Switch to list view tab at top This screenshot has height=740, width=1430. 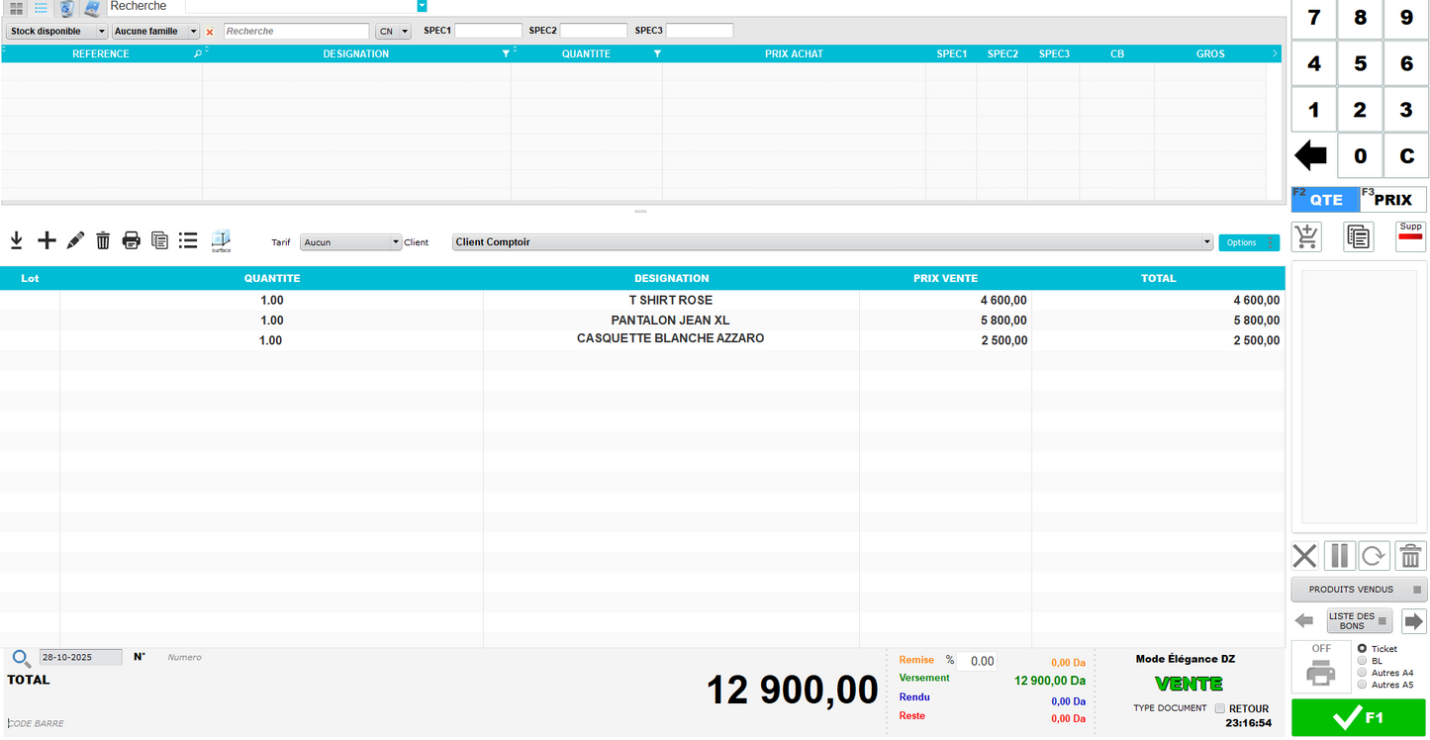tap(41, 8)
